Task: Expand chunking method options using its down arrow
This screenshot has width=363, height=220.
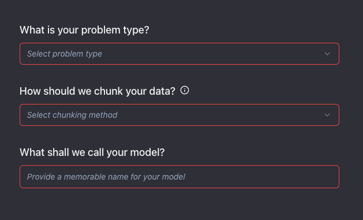Action: pos(327,115)
